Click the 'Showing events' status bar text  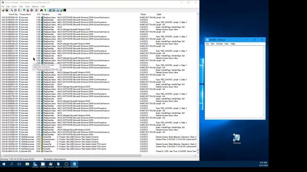[x=17, y=159]
